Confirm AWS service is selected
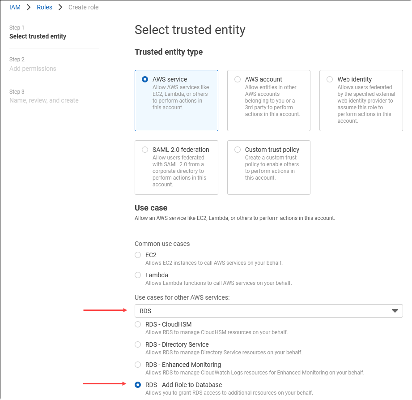 point(144,79)
